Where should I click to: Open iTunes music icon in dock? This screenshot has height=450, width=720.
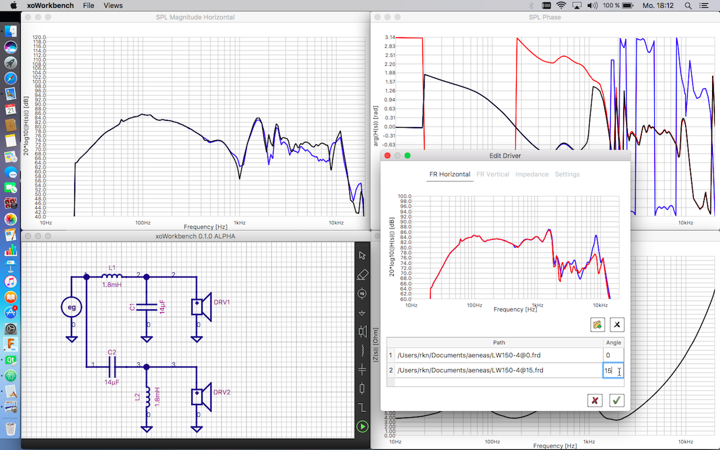pos(11,281)
